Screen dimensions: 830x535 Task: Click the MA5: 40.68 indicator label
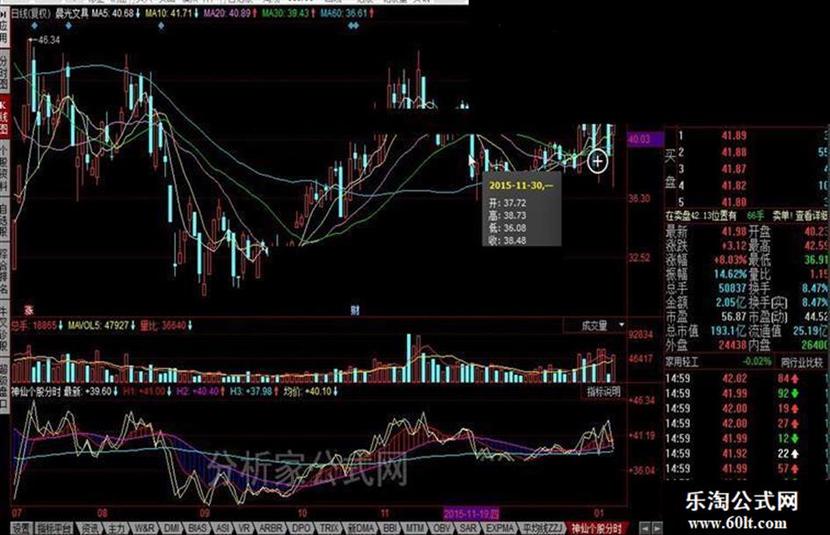pos(116,12)
